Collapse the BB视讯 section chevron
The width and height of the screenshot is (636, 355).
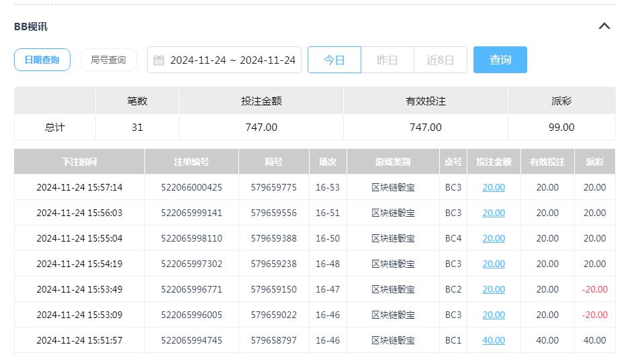coord(604,27)
